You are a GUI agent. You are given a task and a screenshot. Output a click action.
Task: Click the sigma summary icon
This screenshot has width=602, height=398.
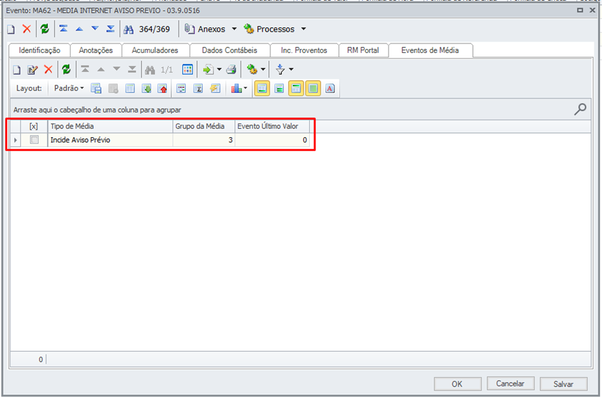[x=198, y=89]
